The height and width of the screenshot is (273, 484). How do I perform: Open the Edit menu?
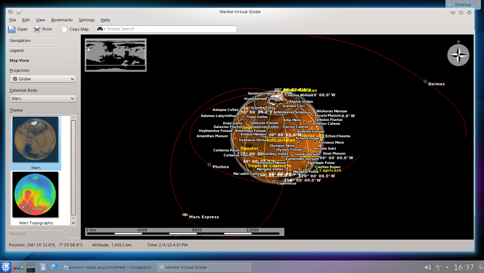coord(26,20)
